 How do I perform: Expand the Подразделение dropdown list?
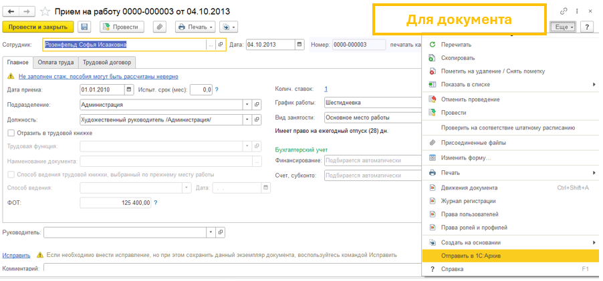pos(247,104)
